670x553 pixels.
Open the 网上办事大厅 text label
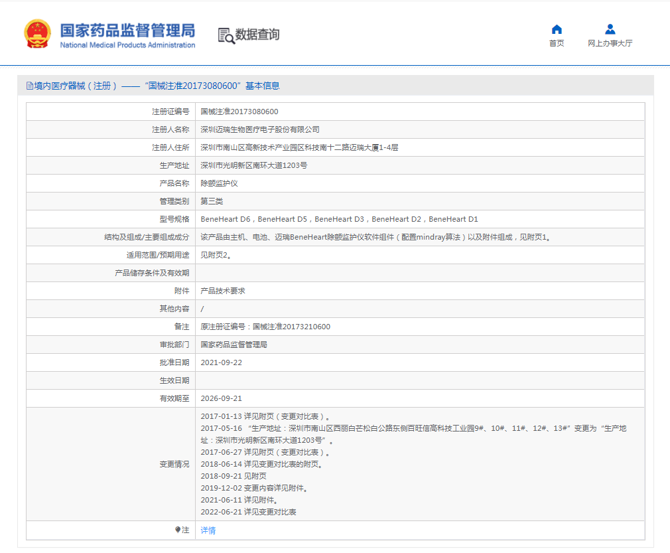pos(610,43)
